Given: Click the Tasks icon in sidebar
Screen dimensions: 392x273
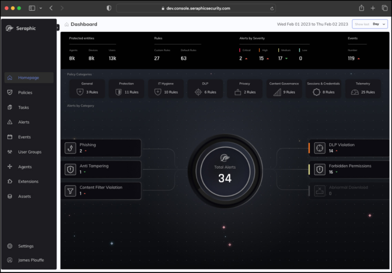Looking at the screenshot, I should pos(10,108).
